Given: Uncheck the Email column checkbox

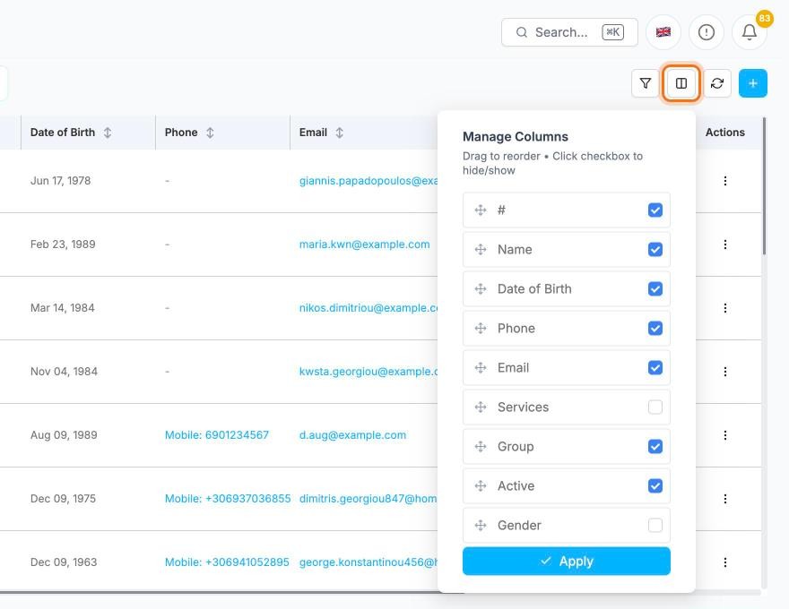Looking at the screenshot, I should point(655,368).
